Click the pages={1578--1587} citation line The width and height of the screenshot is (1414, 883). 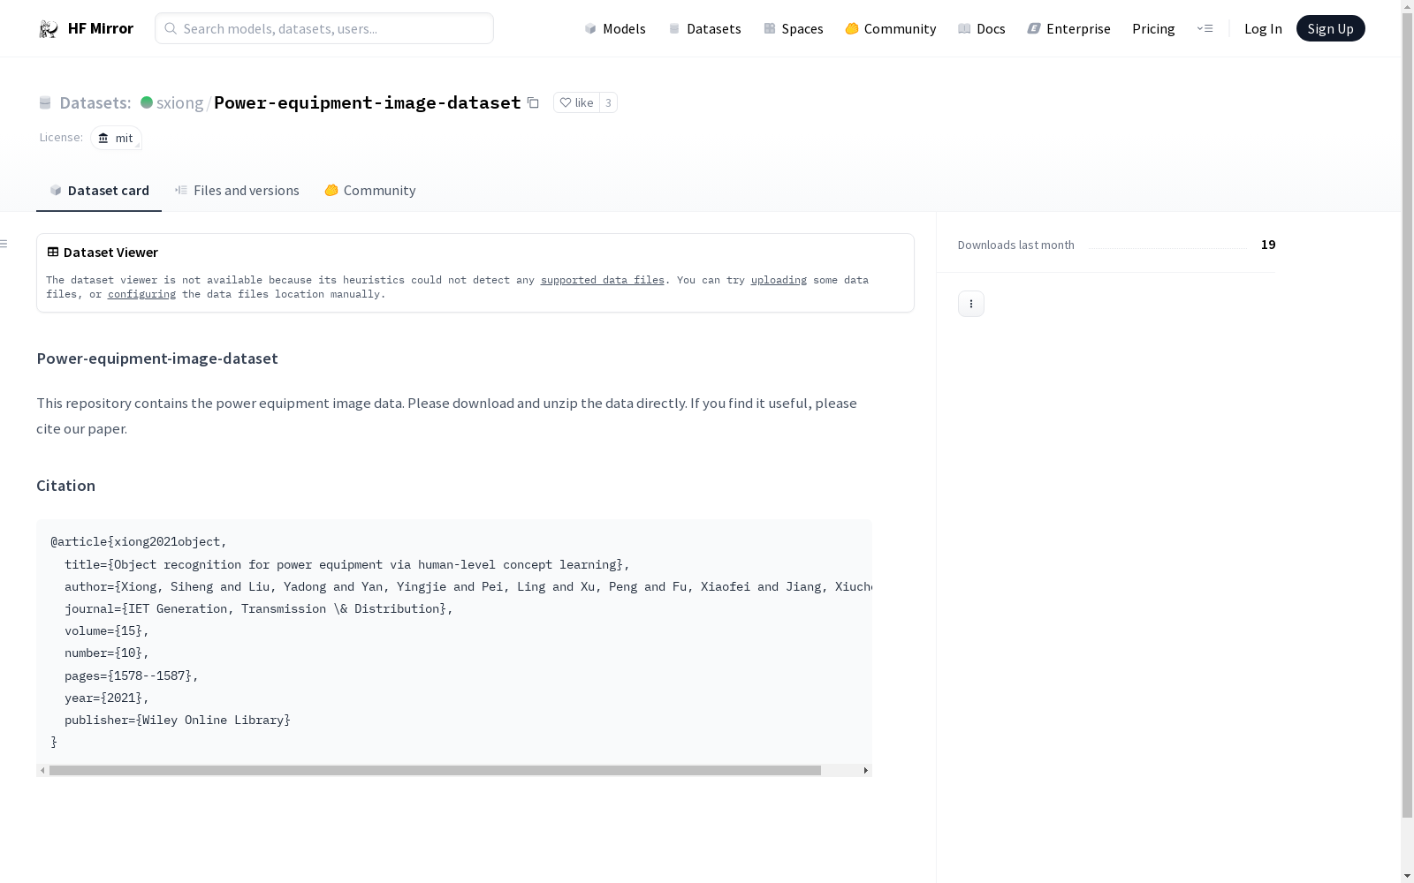point(132,675)
